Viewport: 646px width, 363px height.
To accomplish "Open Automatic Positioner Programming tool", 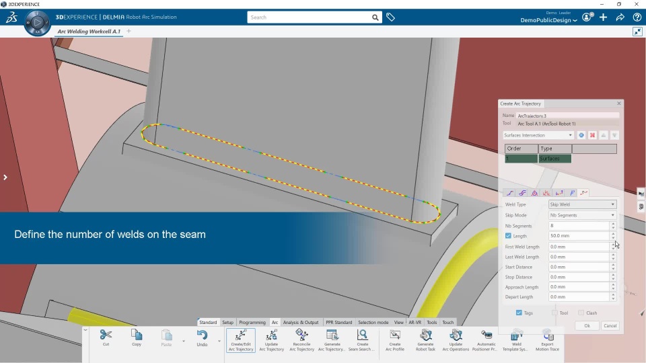I will 486,340.
